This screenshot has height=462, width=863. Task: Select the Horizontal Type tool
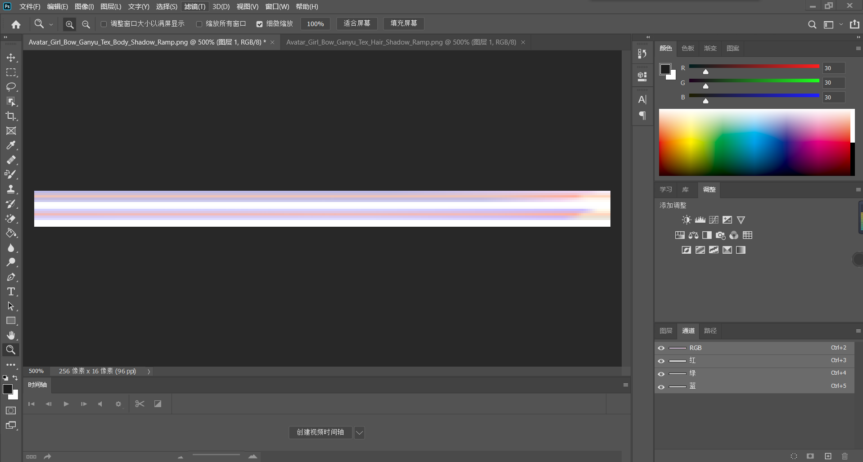[11, 292]
